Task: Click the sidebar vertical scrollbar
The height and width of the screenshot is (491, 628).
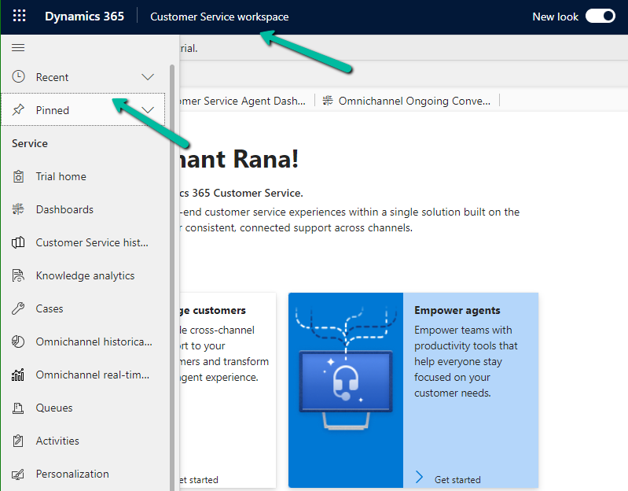Action: pos(172,276)
